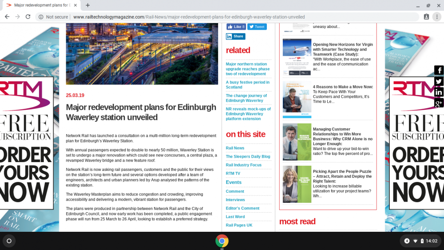Go to The Sleepers Daily Blog
The width and height of the screenshot is (444, 250).
pos(248,156)
